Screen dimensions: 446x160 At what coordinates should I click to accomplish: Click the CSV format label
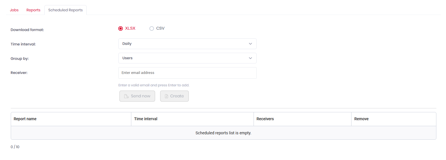[160, 29]
